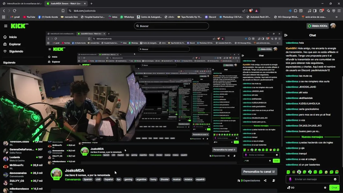Open the extensions puzzle icon

(296, 11)
